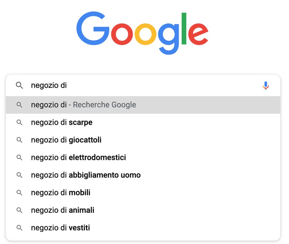289x244 pixels.
Task: Click the microphone voice search icon
Action: [x=266, y=85]
